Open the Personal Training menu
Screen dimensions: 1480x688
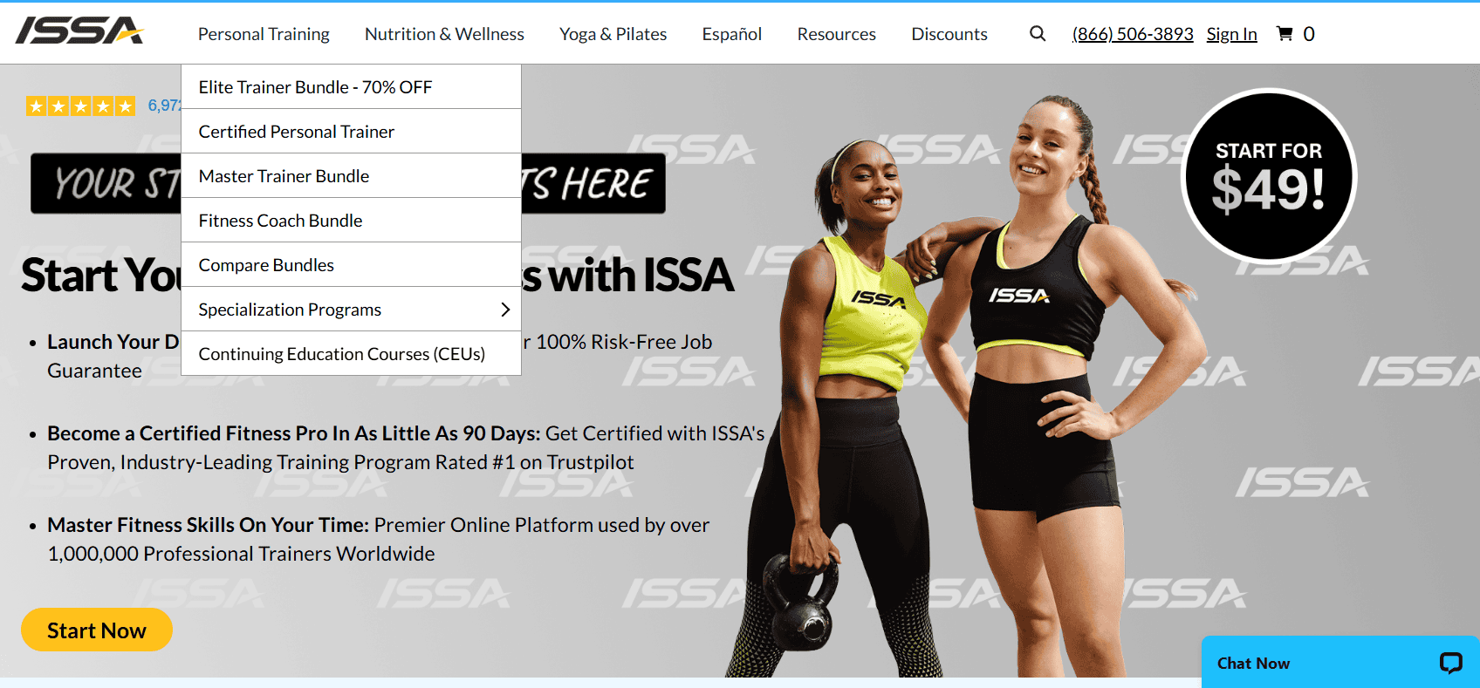pos(264,34)
